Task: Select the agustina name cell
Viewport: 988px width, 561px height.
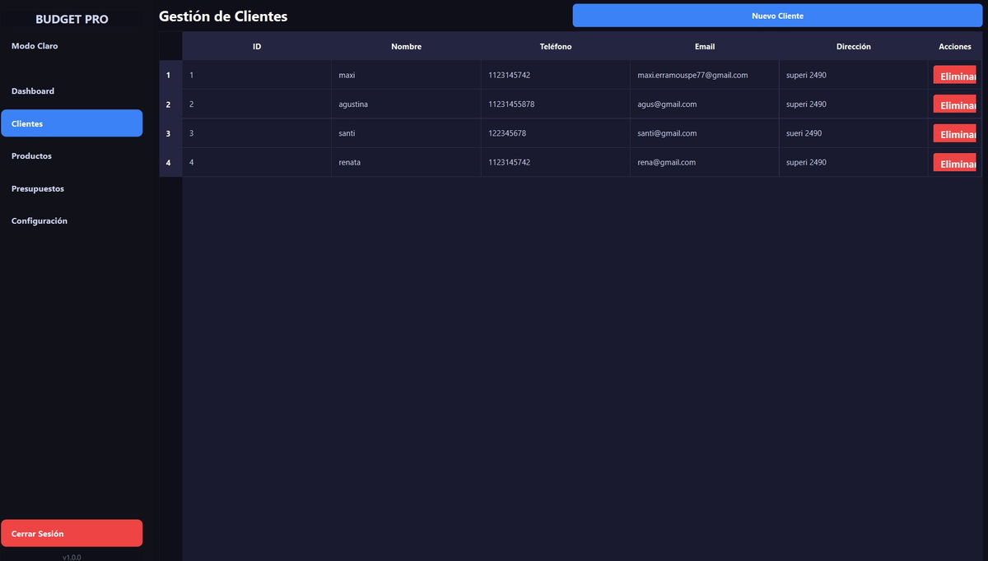Action: coord(353,104)
